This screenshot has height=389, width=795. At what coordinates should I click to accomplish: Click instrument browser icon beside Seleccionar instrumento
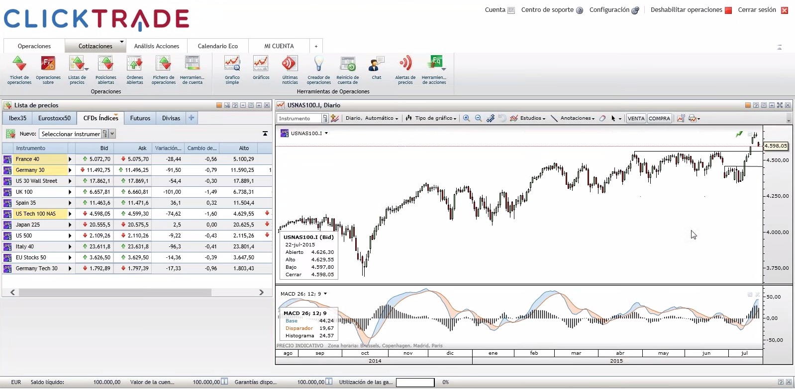coord(104,134)
